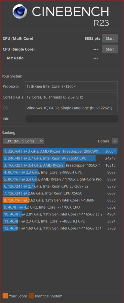Select ranking row 5 Ryzen 7 1700X

[x=60, y=179]
